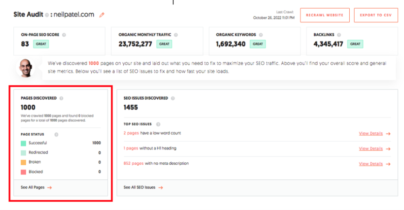This screenshot has width=404, height=210.
Task: Click info icon beside Page Status
Action: [56, 134]
